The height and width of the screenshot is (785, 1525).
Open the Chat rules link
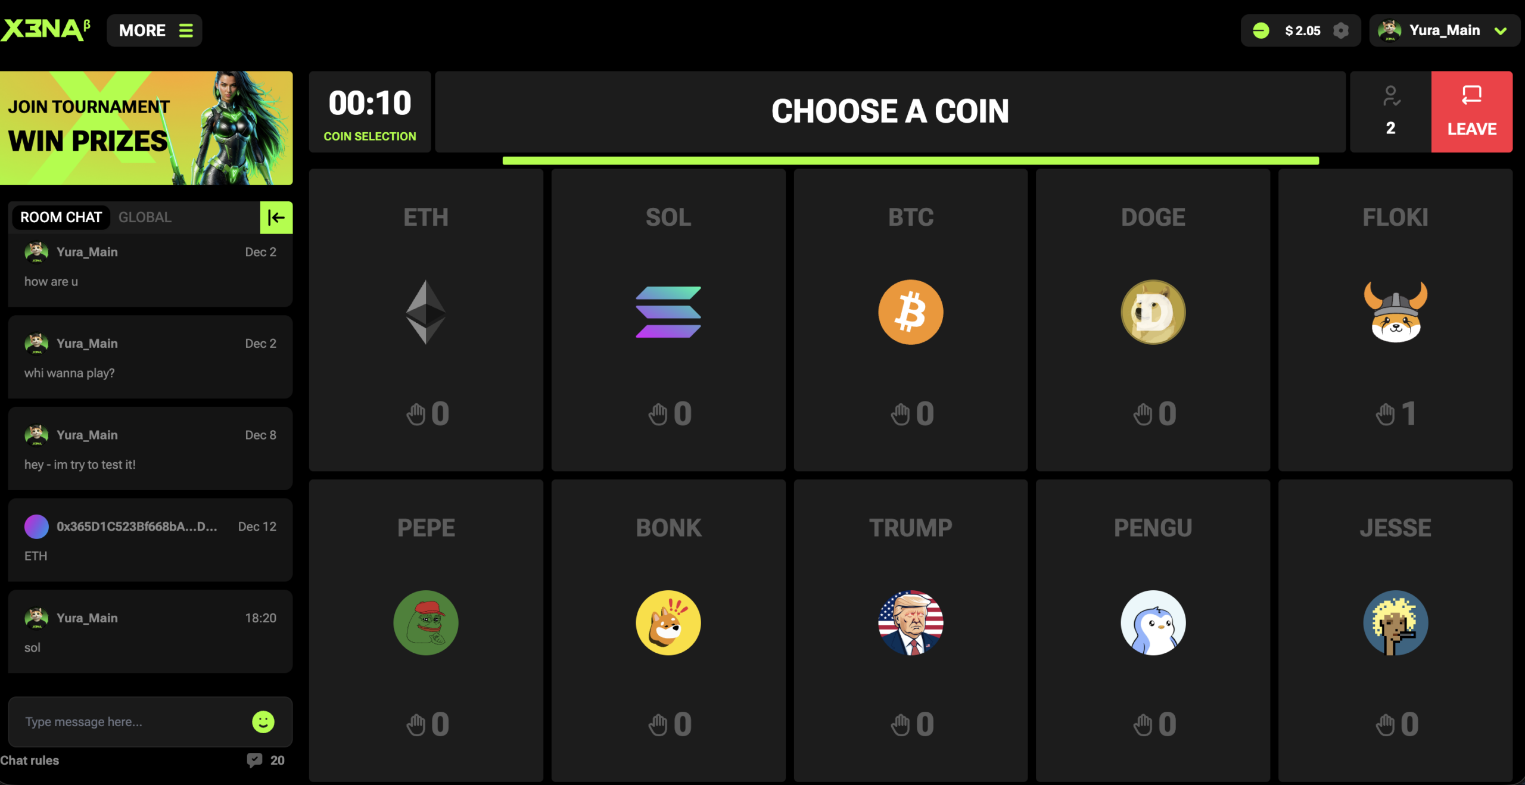30,761
